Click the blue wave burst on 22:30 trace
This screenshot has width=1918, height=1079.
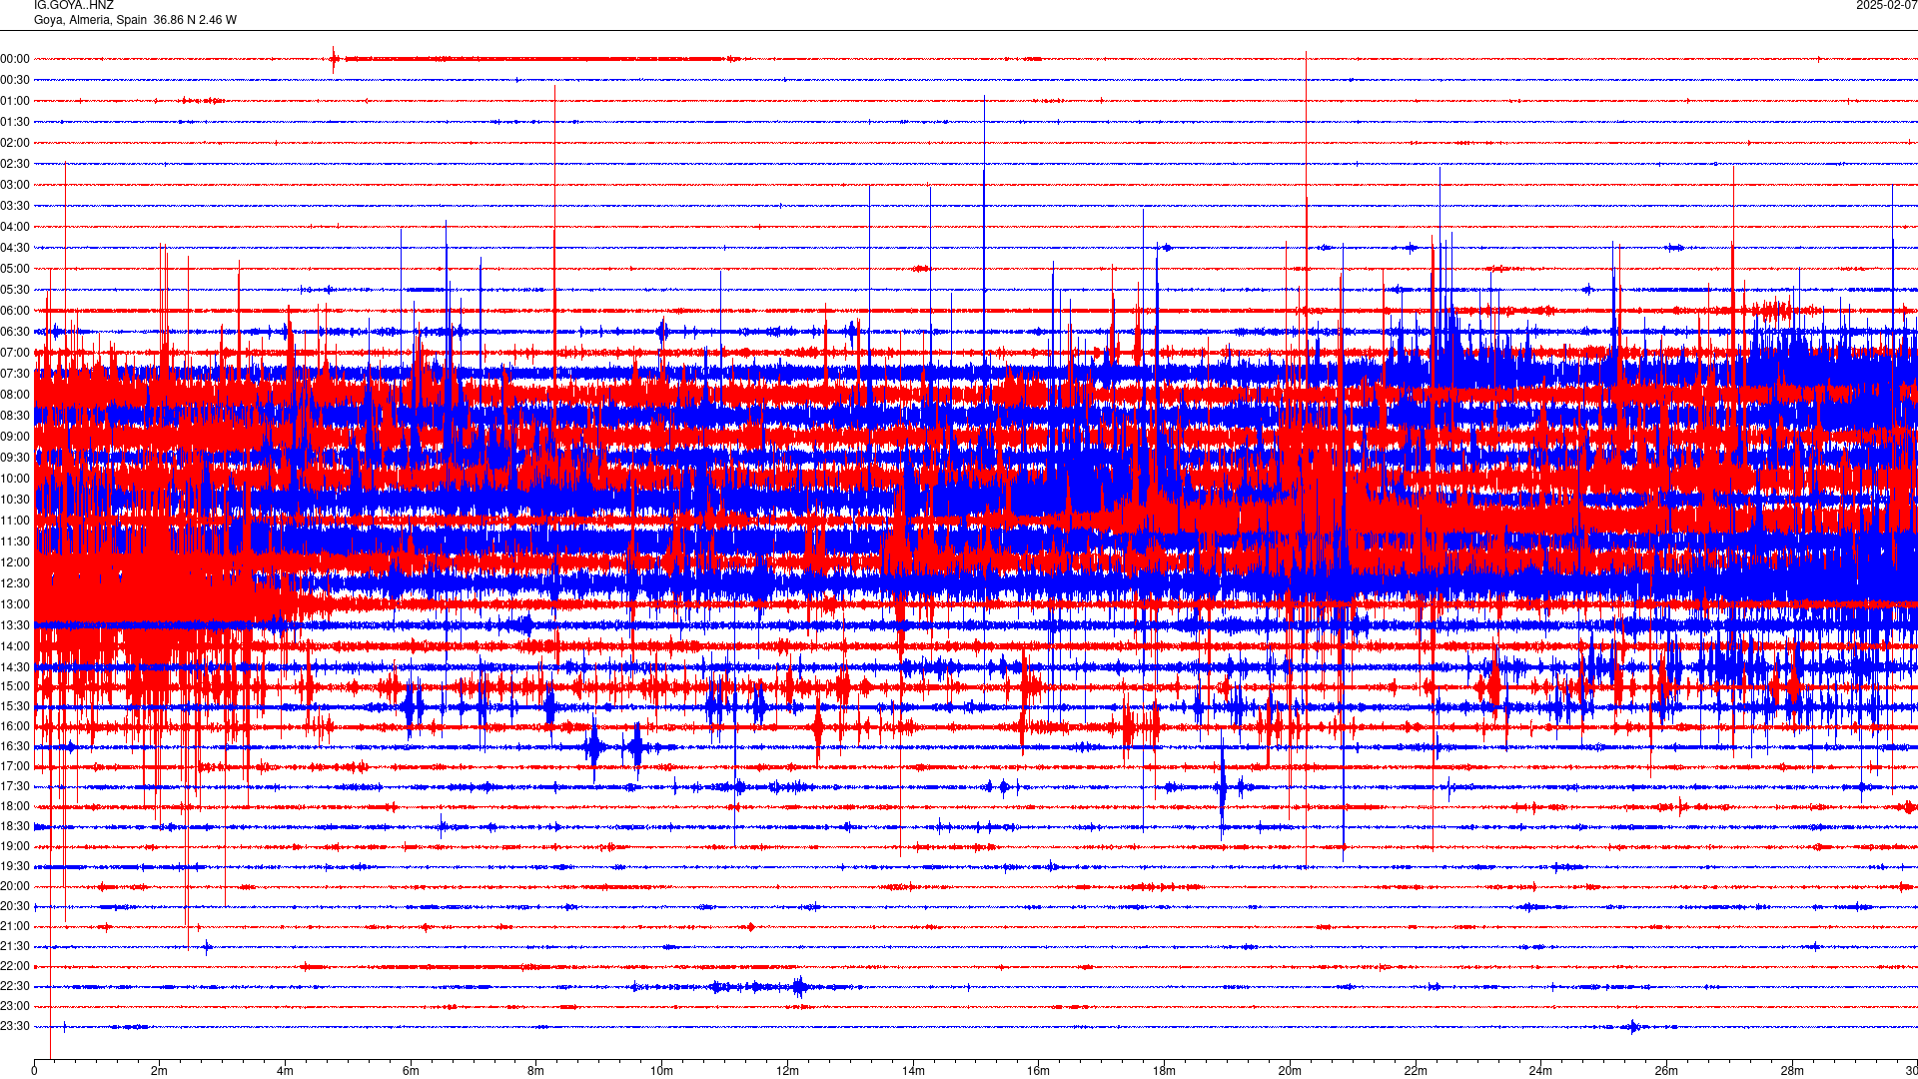point(798,987)
